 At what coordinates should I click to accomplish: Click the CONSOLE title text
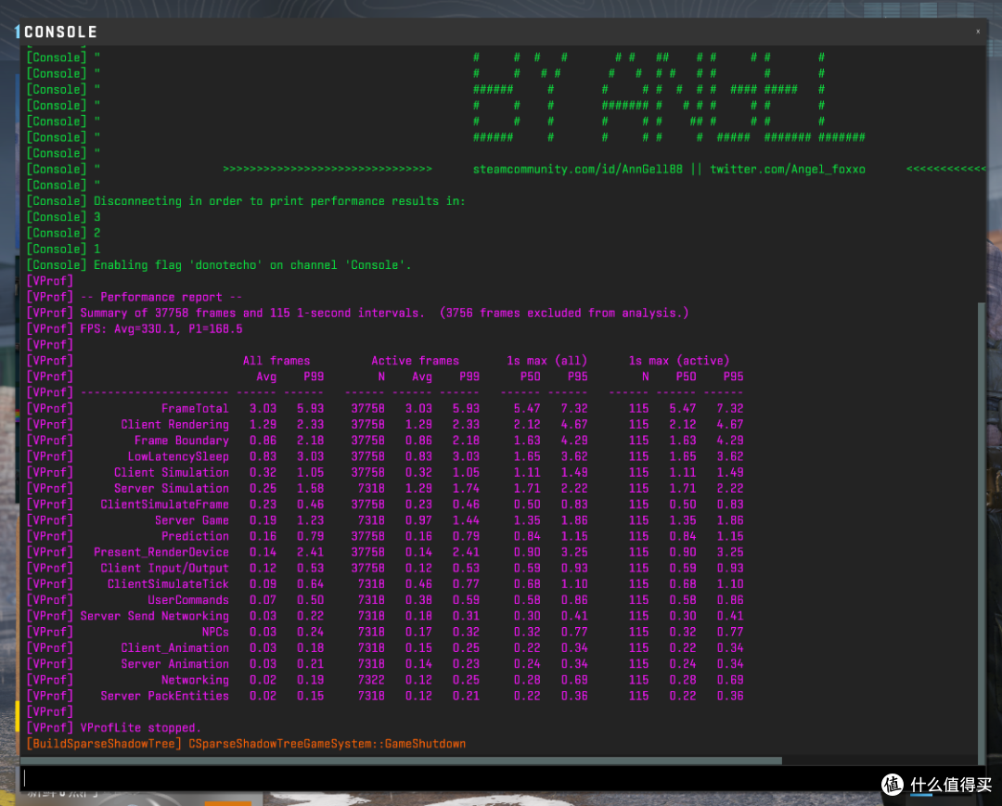point(60,32)
